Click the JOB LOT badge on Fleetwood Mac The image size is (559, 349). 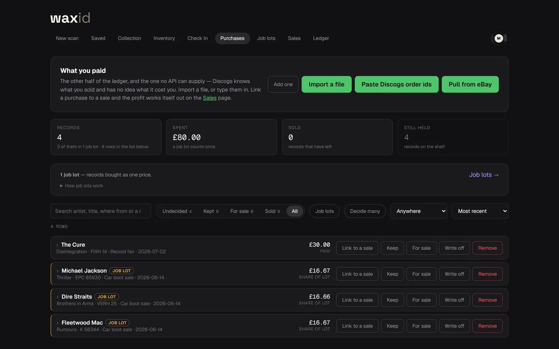[117, 323]
